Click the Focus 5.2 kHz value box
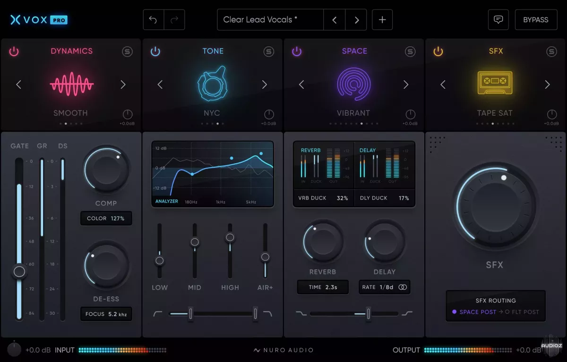The height and width of the screenshot is (362, 567). 106,314
